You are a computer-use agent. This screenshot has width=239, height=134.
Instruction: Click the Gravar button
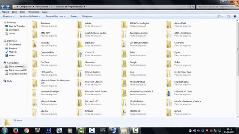[74, 16]
